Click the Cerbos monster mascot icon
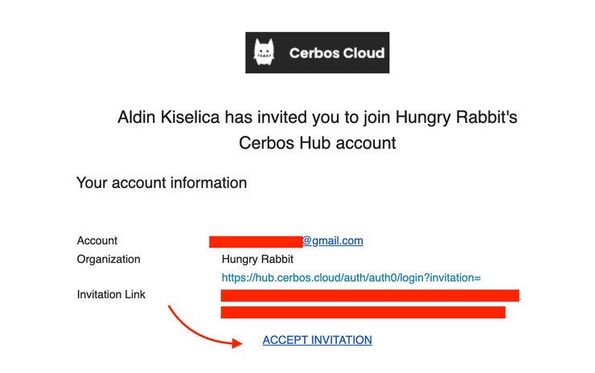The image size is (595, 373). pyautogui.click(x=264, y=52)
